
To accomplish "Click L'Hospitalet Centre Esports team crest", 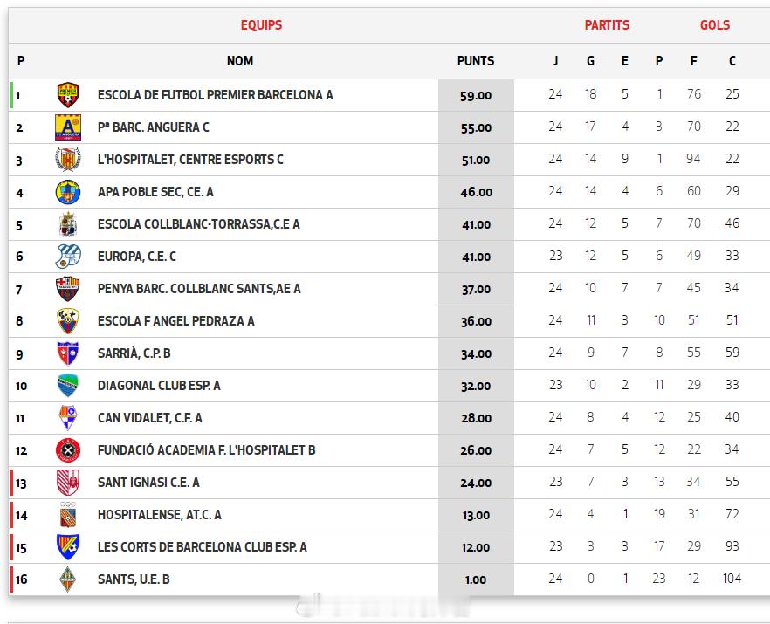I will point(68,160).
